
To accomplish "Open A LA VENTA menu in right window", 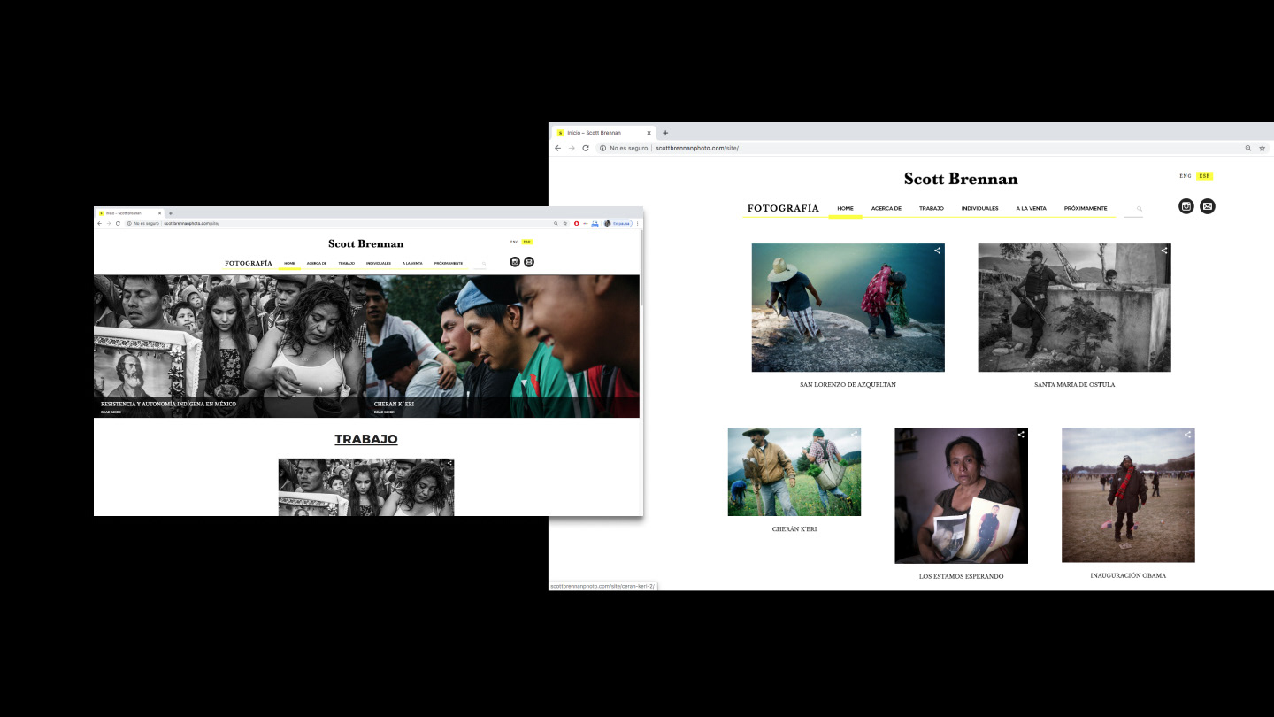I will click(x=1031, y=209).
